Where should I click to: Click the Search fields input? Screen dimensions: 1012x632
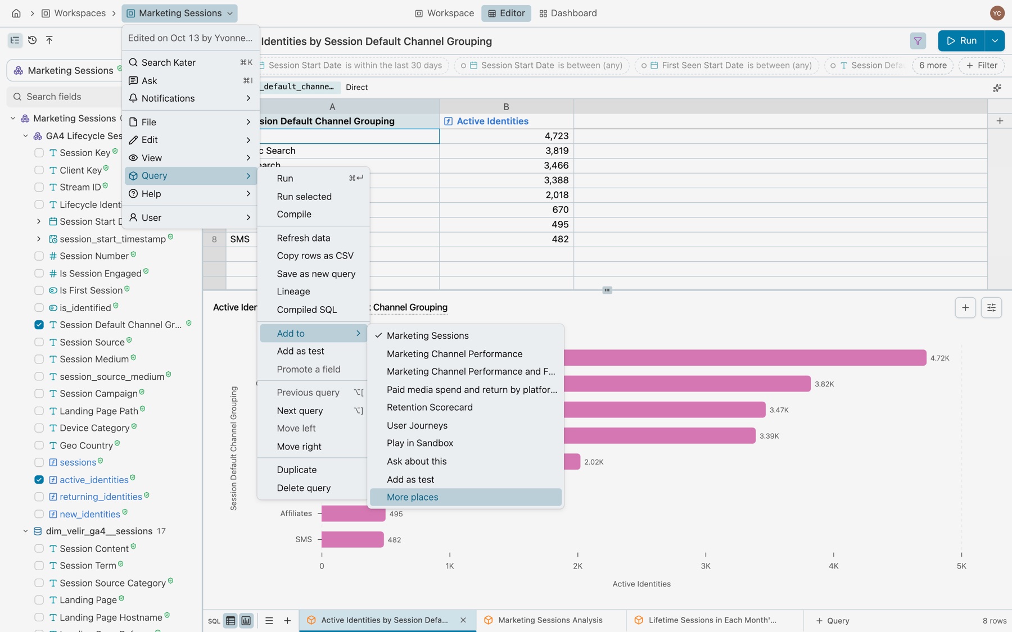pos(65,97)
